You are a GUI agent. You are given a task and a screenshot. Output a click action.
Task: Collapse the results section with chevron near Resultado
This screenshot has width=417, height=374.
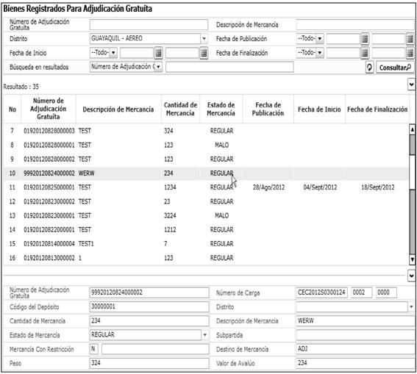(x=411, y=84)
